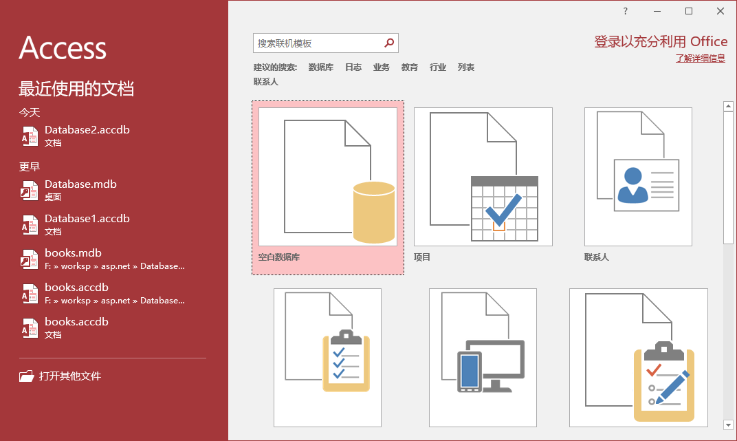This screenshot has width=737, height=441.
Task: Choose the 项目 template with calendar
Action: point(483,177)
